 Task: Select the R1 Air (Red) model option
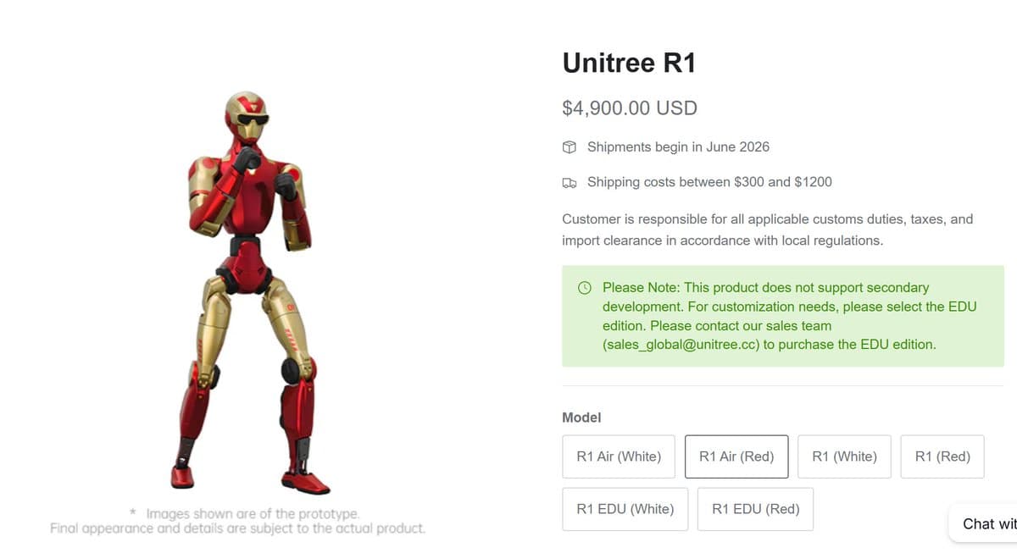pyautogui.click(x=736, y=456)
